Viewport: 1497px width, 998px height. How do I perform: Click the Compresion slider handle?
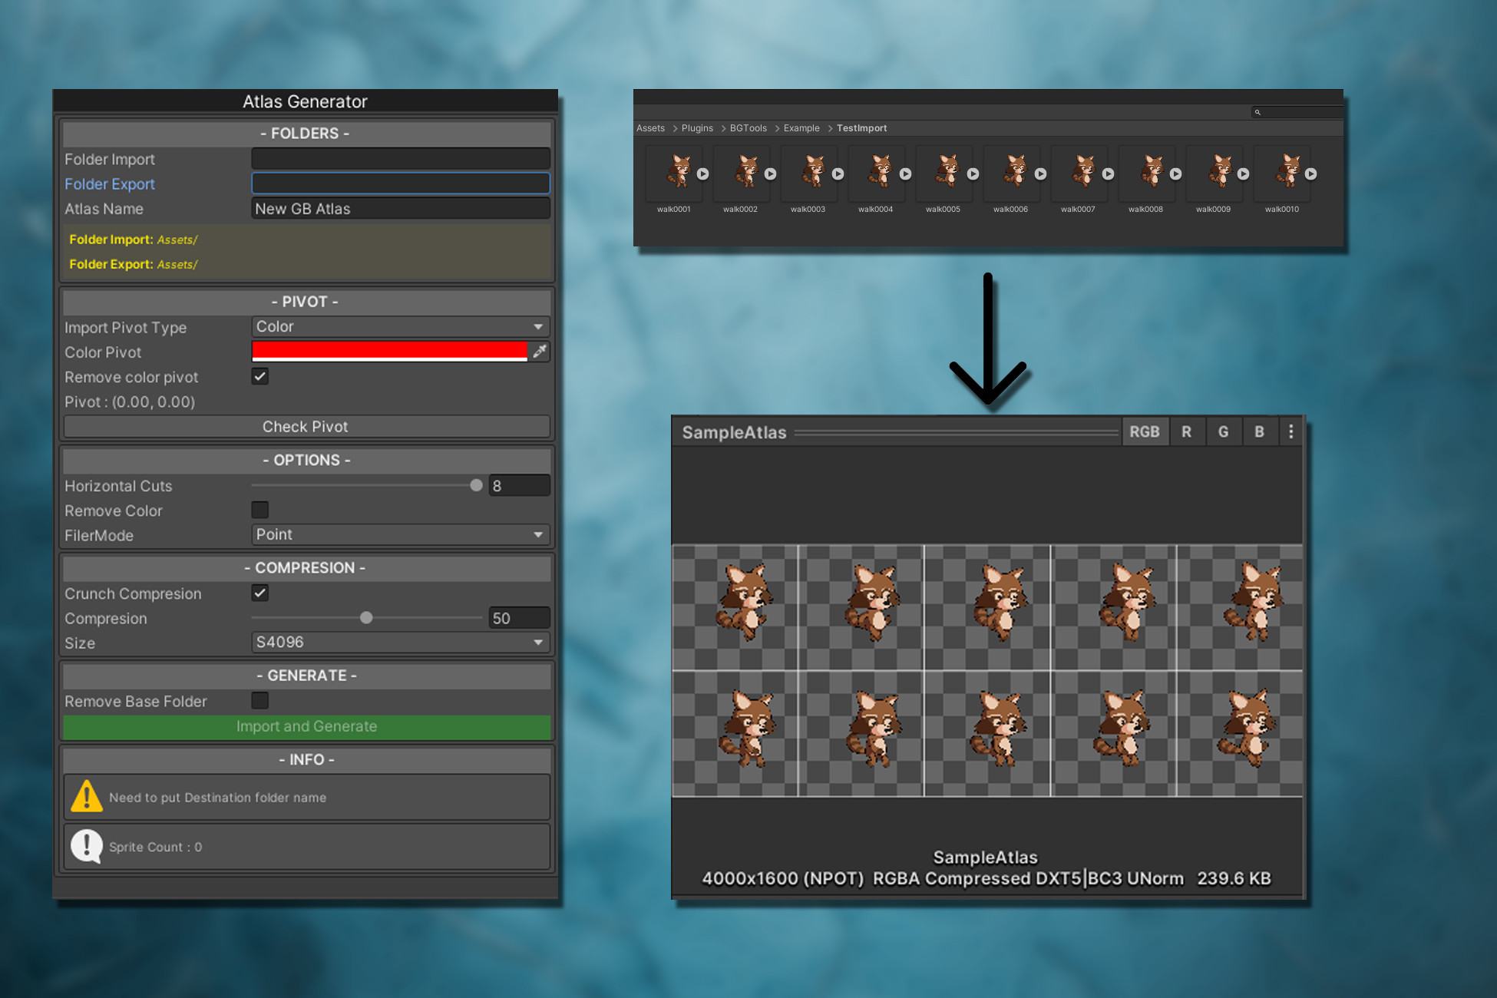point(366,618)
